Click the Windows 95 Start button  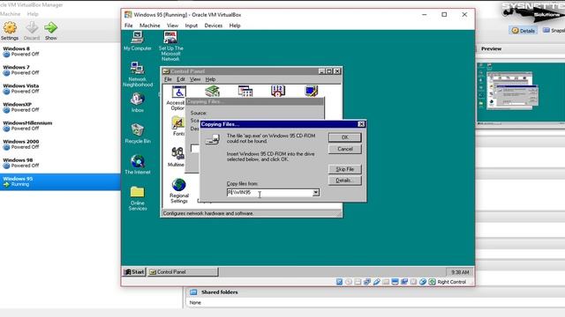(x=134, y=272)
